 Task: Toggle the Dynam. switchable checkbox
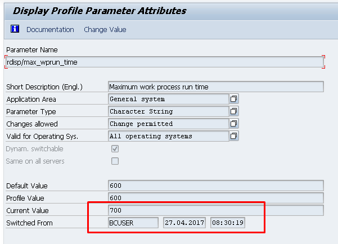click(115, 149)
